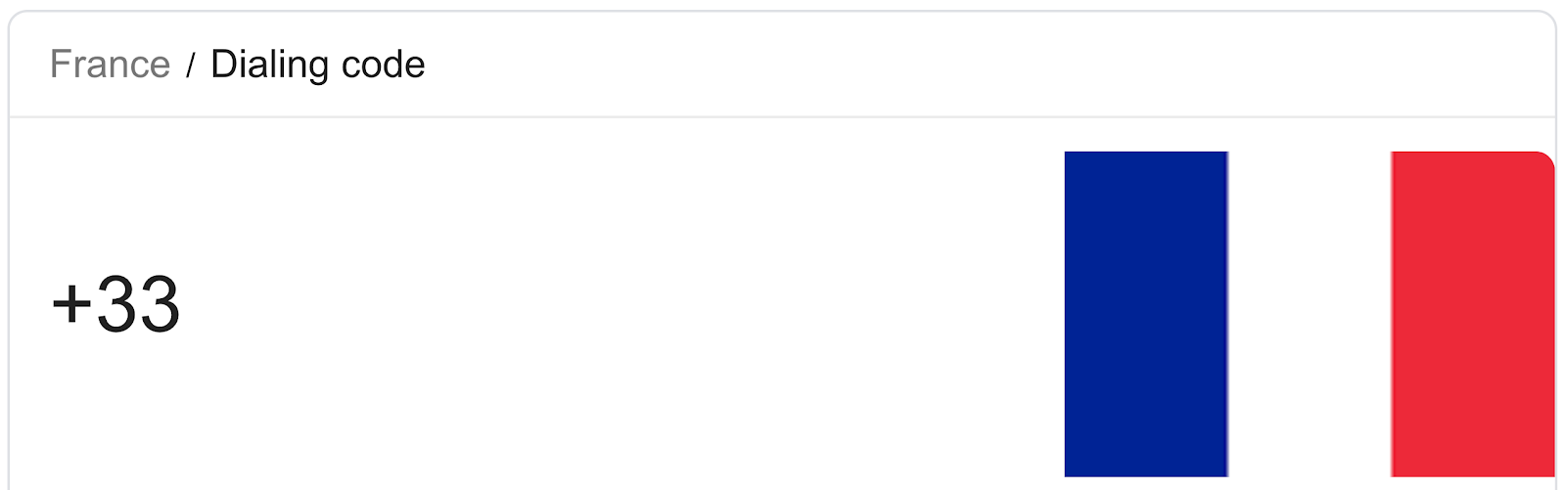The image size is (1566, 490).
Task: Click the France breadcrumb link
Action: (x=110, y=65)
